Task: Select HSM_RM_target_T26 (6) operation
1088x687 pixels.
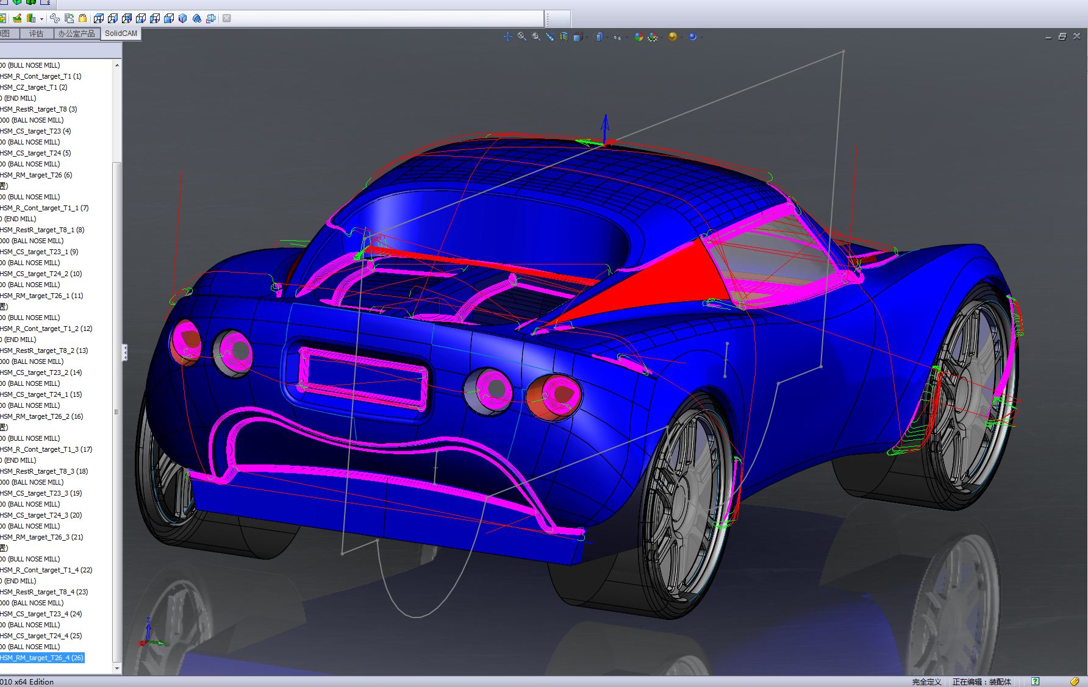Action: [37, 175]
